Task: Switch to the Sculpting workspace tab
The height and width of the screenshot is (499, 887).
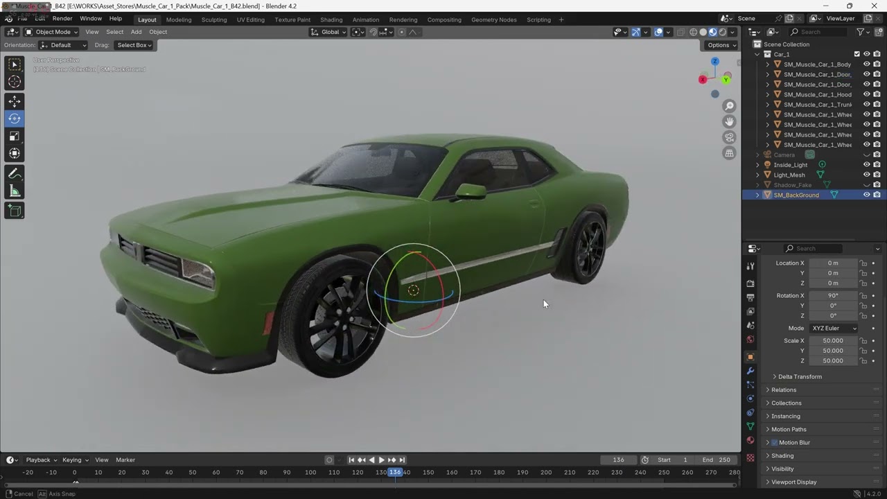Action: [214, 19]
